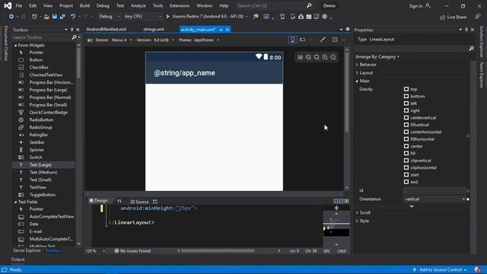Expand the Behavior property category
Image resolution: width=487 pixels, height=274 pixels.
[357, 65]
